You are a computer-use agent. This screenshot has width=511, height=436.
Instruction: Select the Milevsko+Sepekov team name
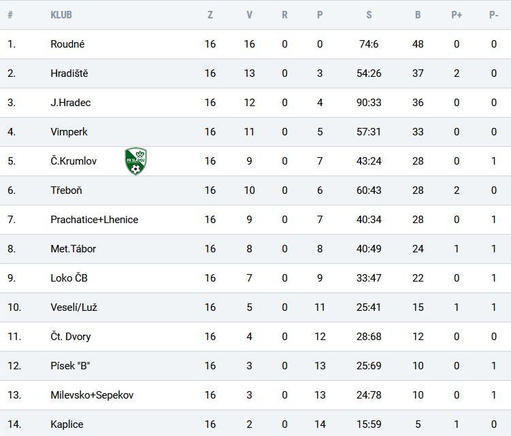92,395
